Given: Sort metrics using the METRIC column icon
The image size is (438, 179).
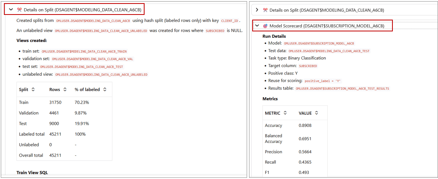Looking at the screenshot, I should [285, 113].
